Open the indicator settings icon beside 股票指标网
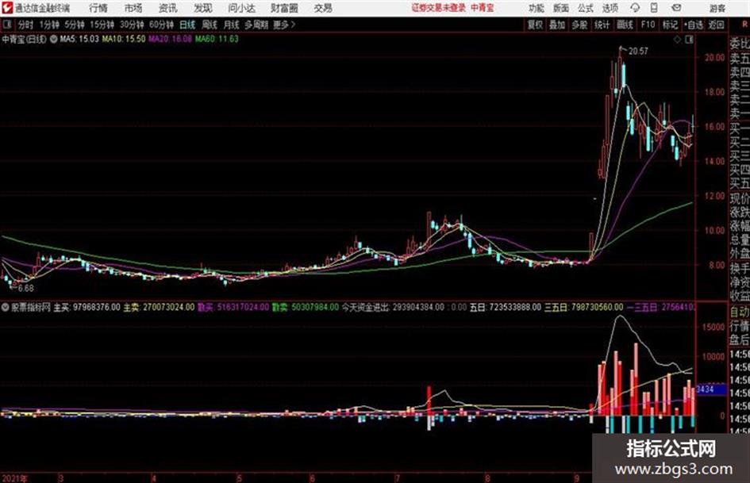750x483 pixels. tap(6, 307)
